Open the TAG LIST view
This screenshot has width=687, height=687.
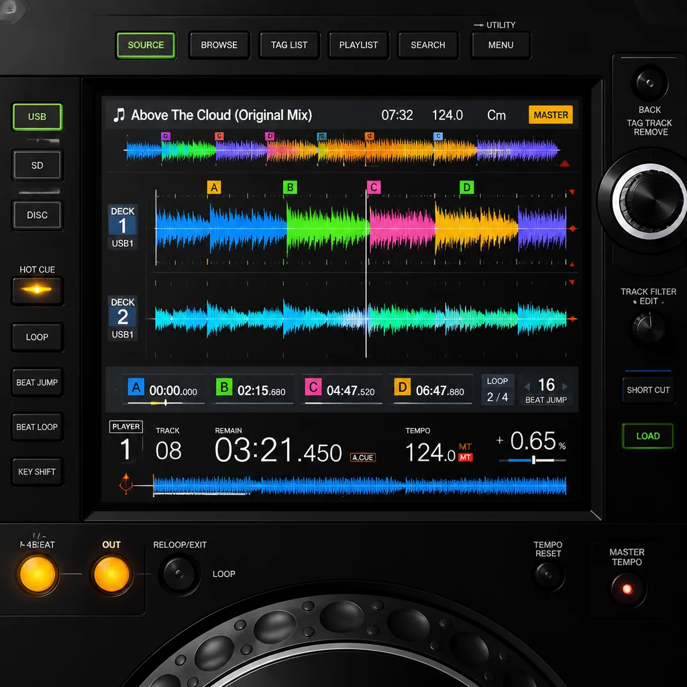click(289, 45)
